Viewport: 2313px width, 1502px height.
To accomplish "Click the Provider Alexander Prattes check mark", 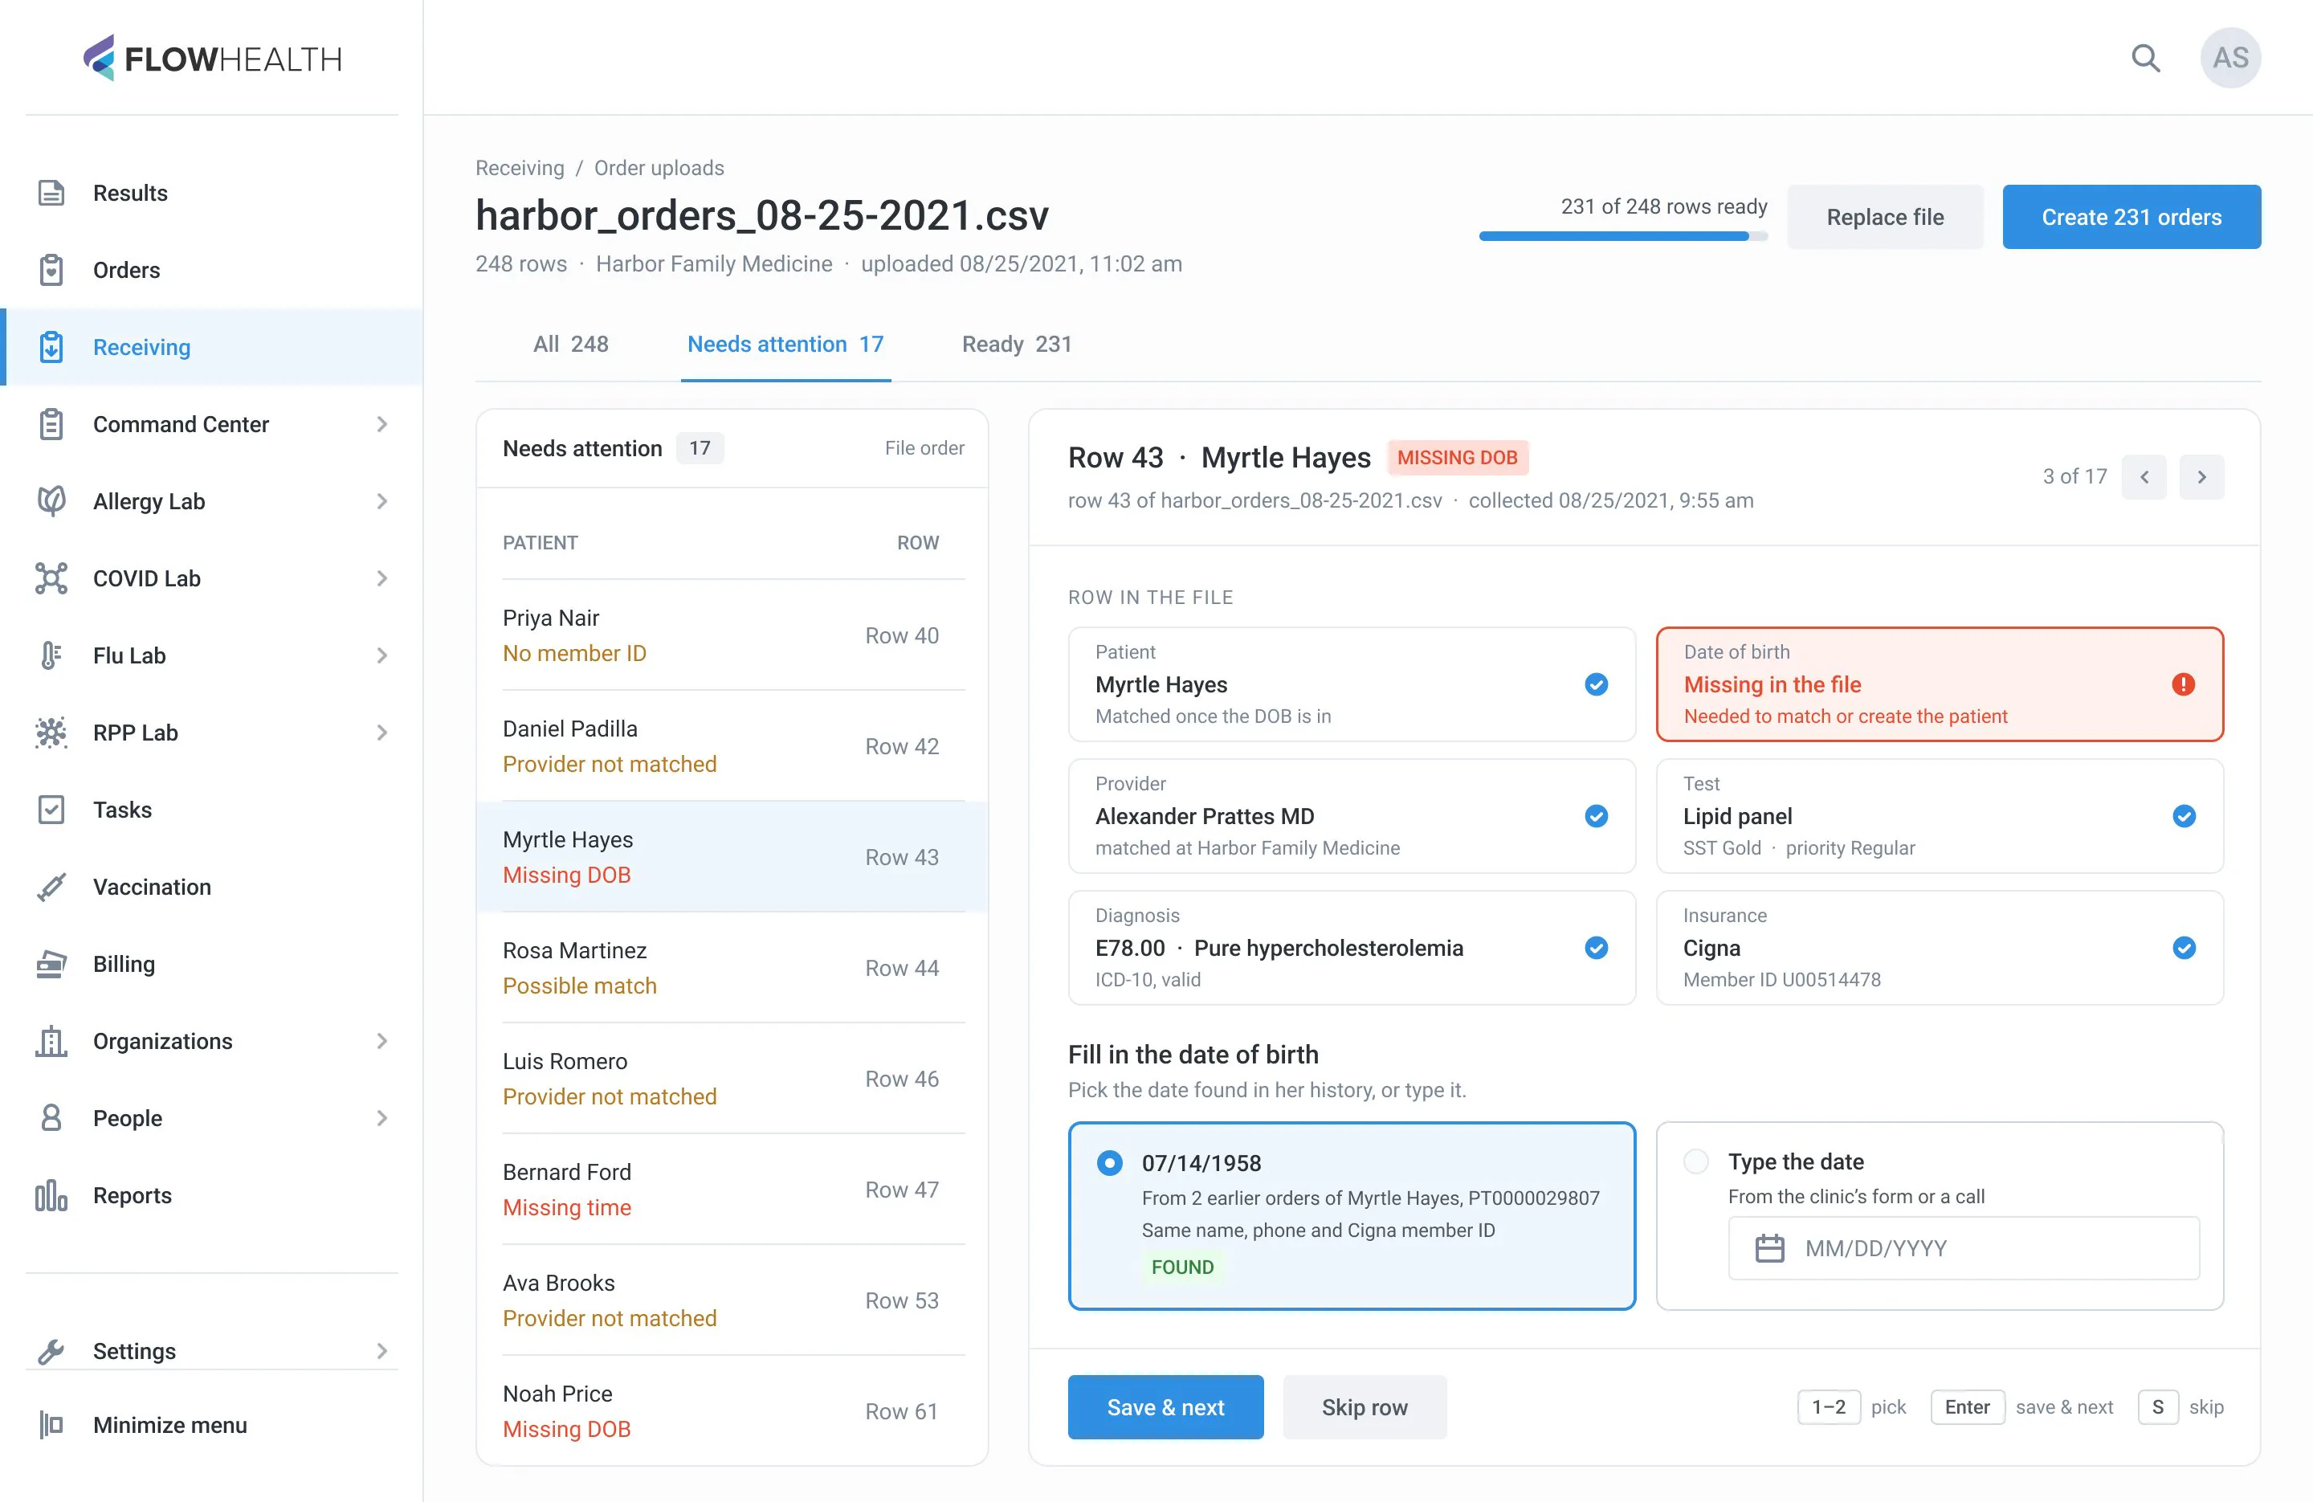I will (1596, 817).
